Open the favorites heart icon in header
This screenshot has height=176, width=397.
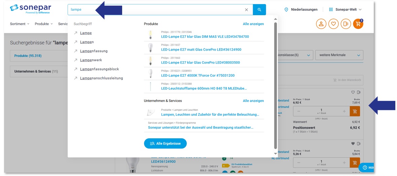pos(333,24)
